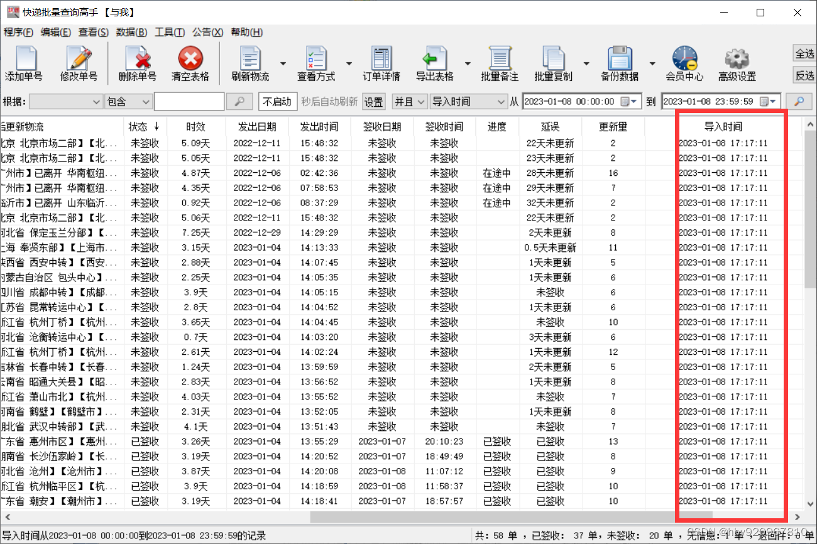This screenshot has width=817, height=544.
Task: Click the 02:42:36 发出时间 cell
Action: (x=319, y=173)
